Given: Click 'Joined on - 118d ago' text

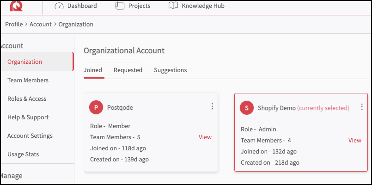Looking at the screenshot, I should [x=118, y=148].
